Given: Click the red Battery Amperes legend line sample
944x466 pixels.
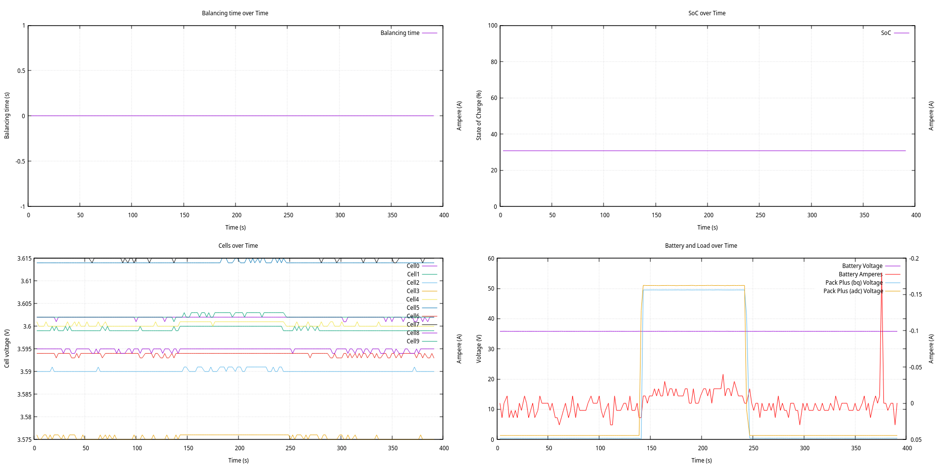Looking at the screenshot, I should pyautogui.click(x=893, y=274).
